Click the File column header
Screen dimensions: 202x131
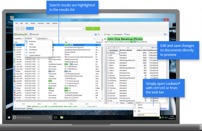66,42
